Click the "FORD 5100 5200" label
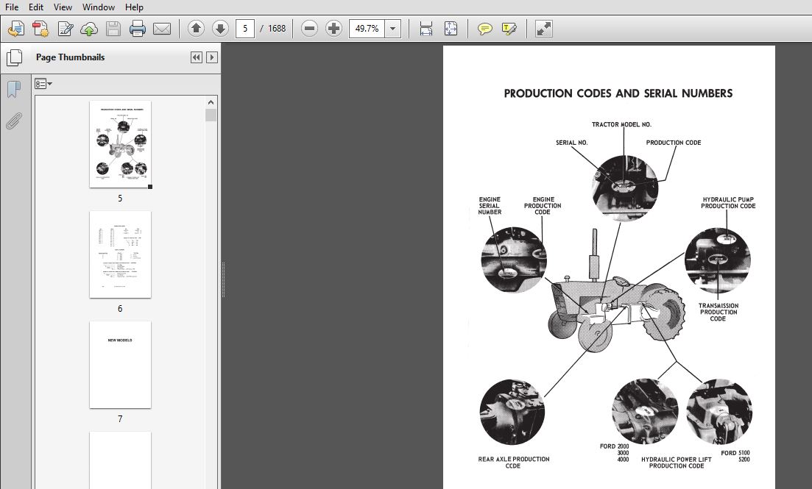812x489 pixels. [x=735, y=457]
